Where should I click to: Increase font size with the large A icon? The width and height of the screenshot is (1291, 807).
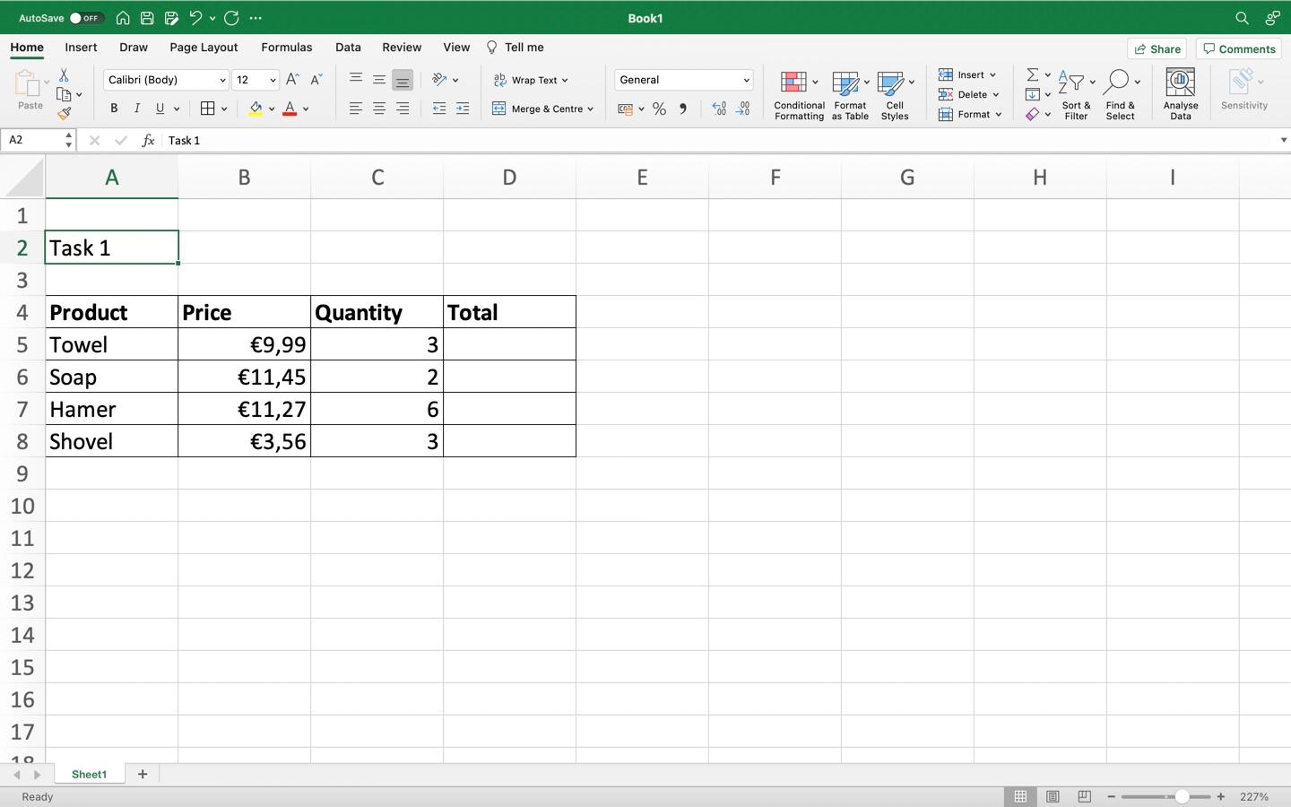click(x=292, y=80)
